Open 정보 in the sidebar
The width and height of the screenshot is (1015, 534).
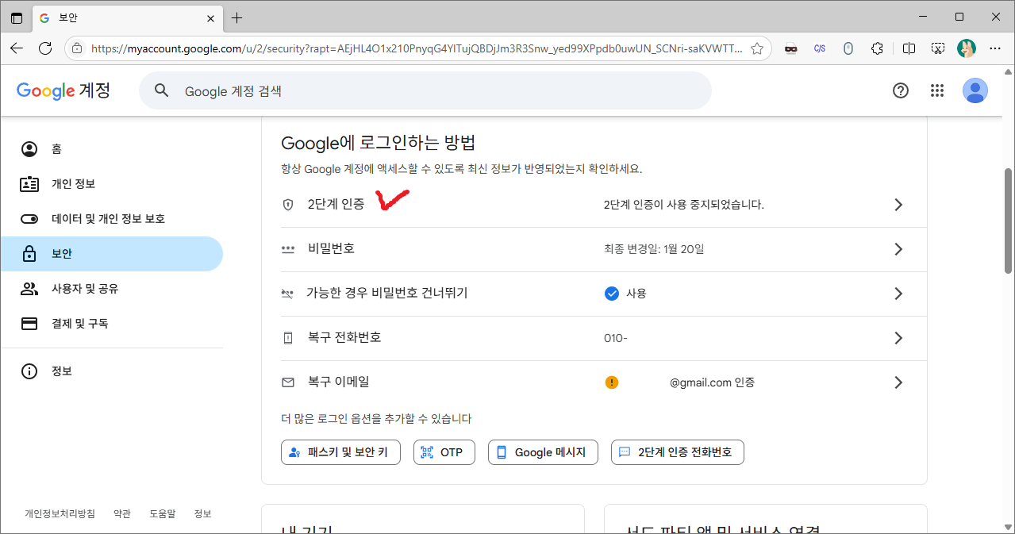pos(111,371)
